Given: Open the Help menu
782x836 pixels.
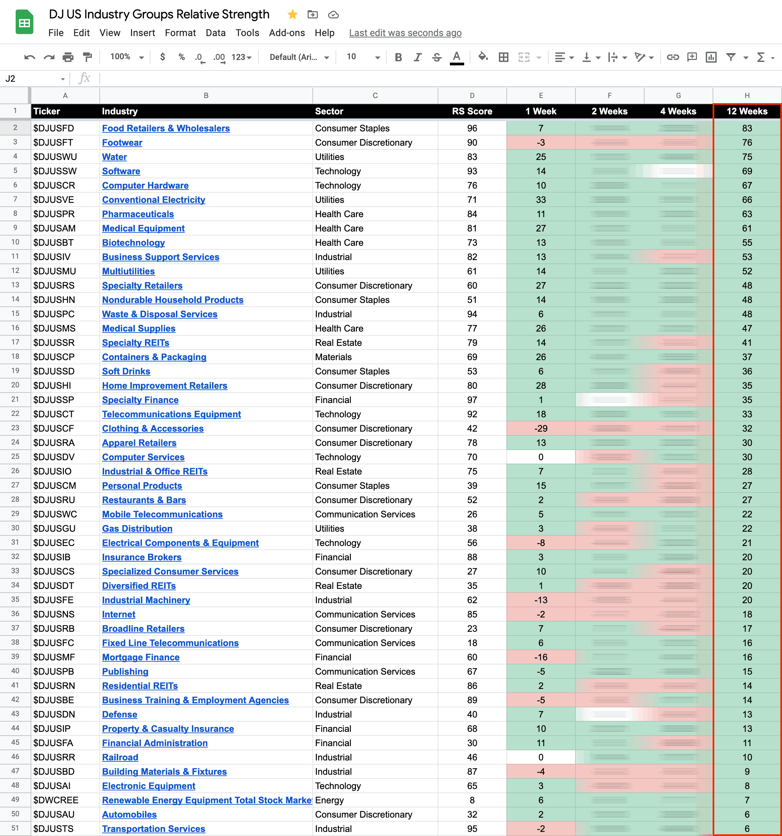Looking at the screenshot, I should (325, 33).
